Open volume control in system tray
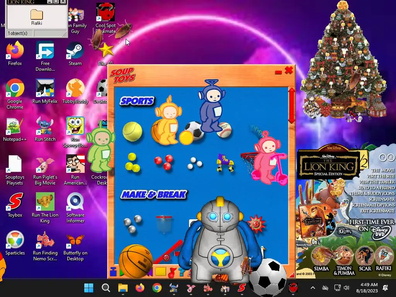 pos(346,288)
